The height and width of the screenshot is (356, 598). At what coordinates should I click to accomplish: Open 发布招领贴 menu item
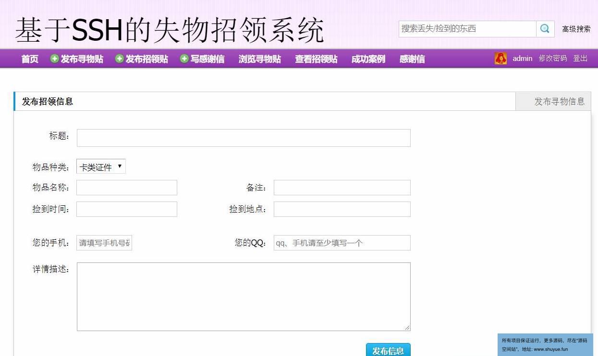[x=147, y=59]
